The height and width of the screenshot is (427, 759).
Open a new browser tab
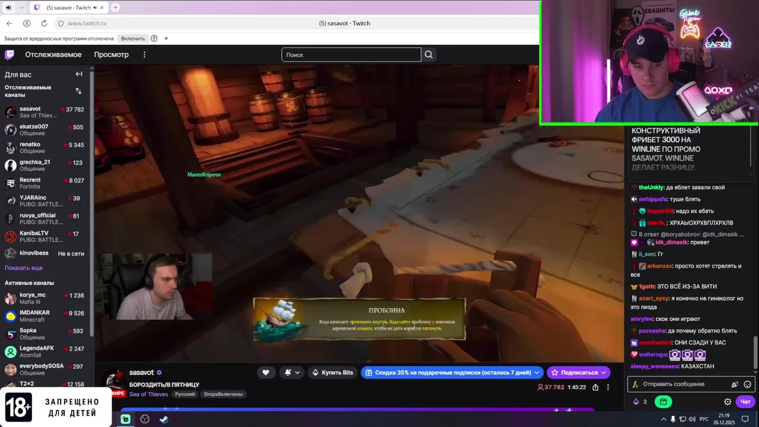116,8
